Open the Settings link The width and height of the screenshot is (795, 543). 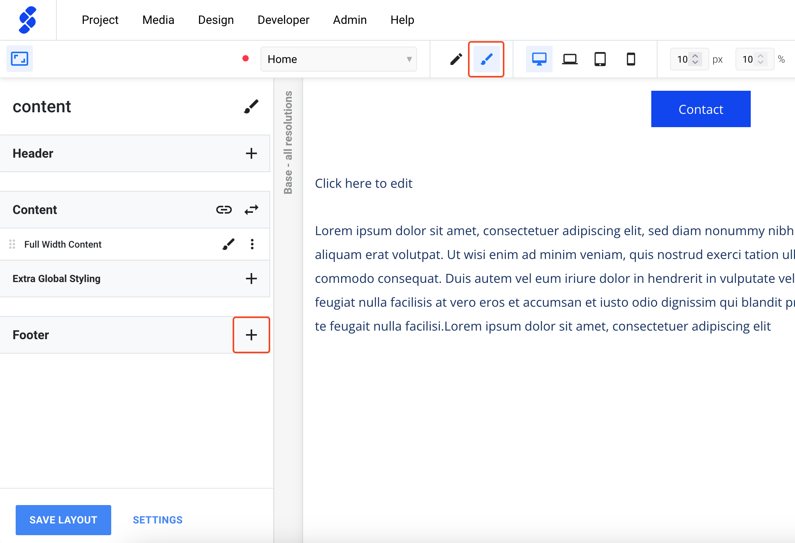[x=158, y=520]
